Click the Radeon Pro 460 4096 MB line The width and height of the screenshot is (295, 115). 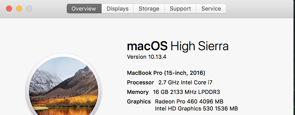(x=189, y=101)
